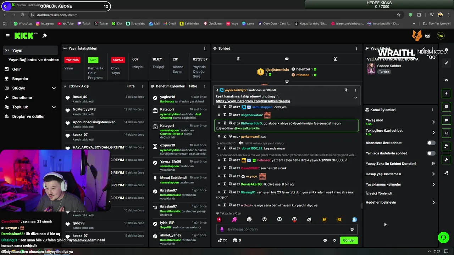This screenshot has height=255, width=454.
Task: Open green headset support button
Action: coord(443,237)
